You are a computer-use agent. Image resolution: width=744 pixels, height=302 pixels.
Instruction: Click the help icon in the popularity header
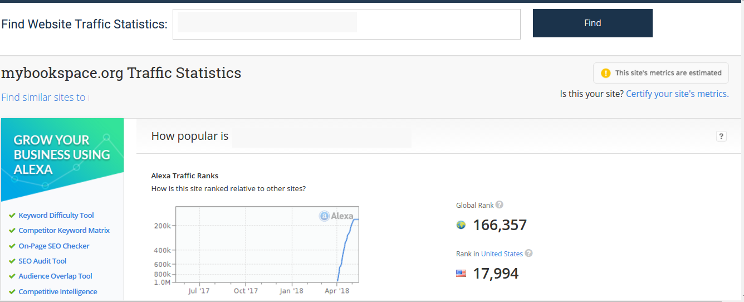721,137
